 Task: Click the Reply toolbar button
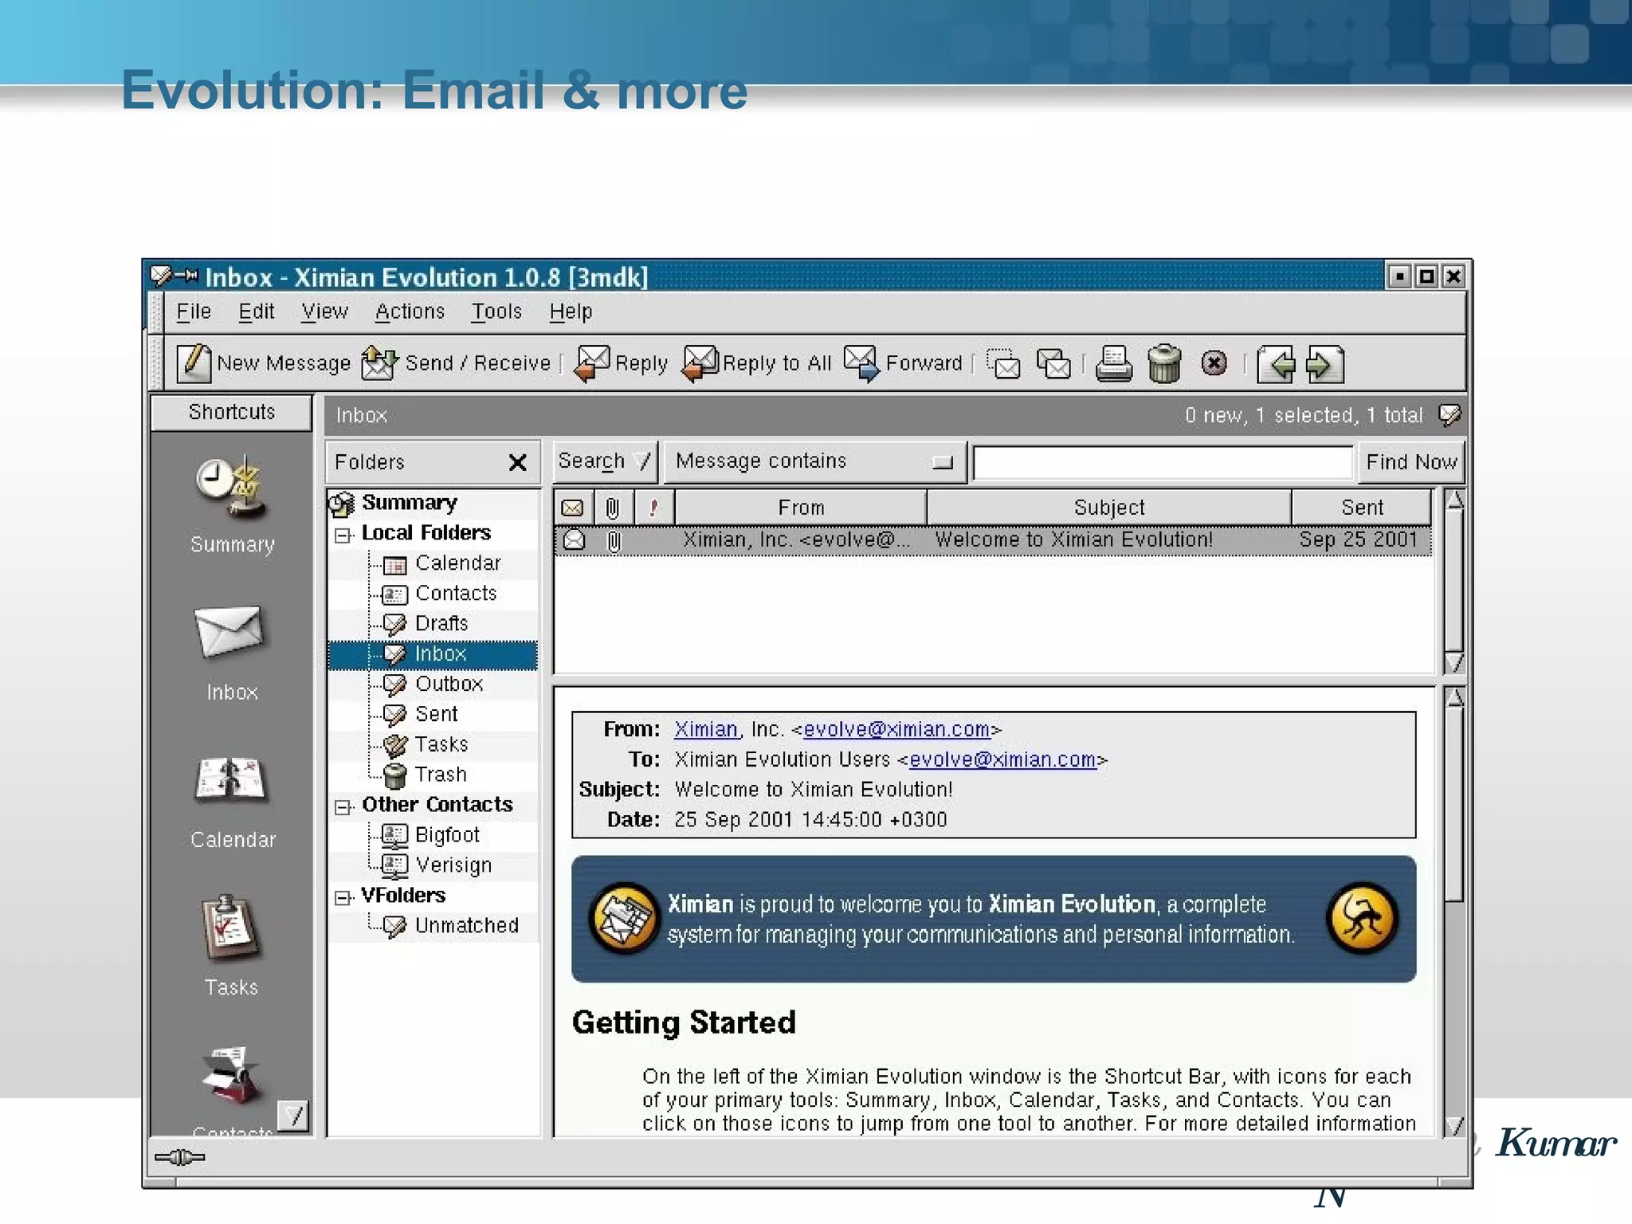pos(621,363)
